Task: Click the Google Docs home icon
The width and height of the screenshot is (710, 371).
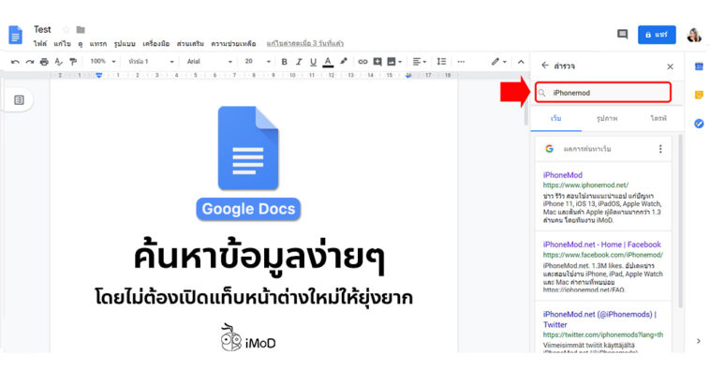Action: [15, 35]
